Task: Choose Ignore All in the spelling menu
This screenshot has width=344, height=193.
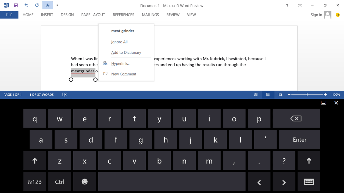Action: [119, 42]
